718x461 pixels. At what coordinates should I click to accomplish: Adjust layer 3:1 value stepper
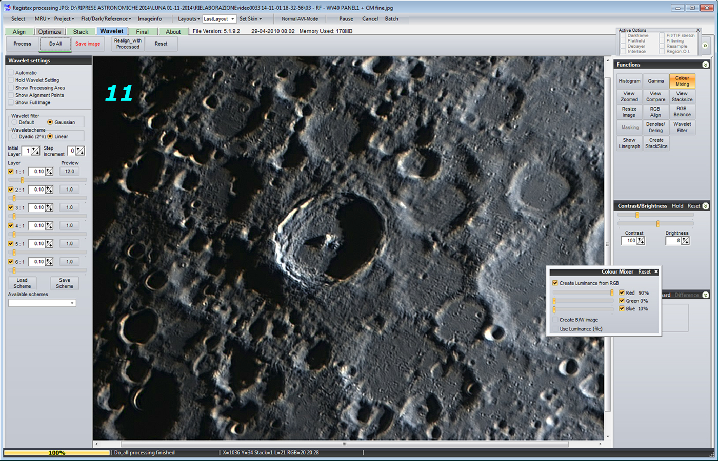[49, 207]
